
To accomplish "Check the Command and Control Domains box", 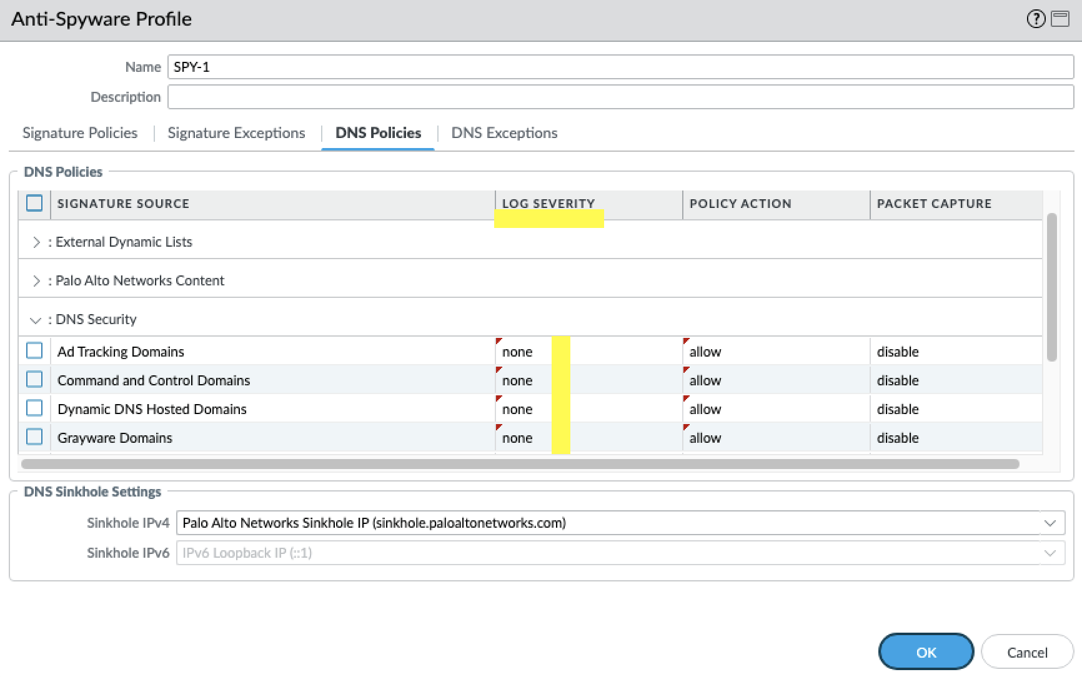I will tap(34, 380).
